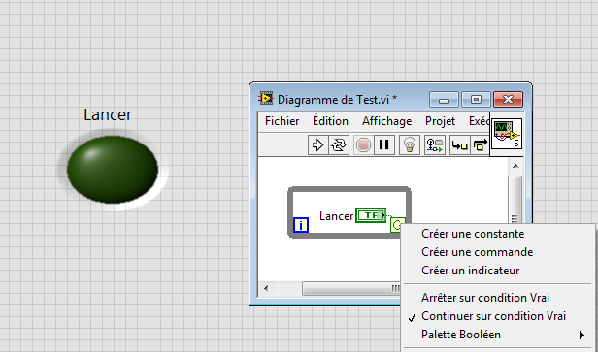Viewport: 598px width, 352px height.
Task: Click the LabVIEW icon in the title bar
Action: click(x=266, y=99)
